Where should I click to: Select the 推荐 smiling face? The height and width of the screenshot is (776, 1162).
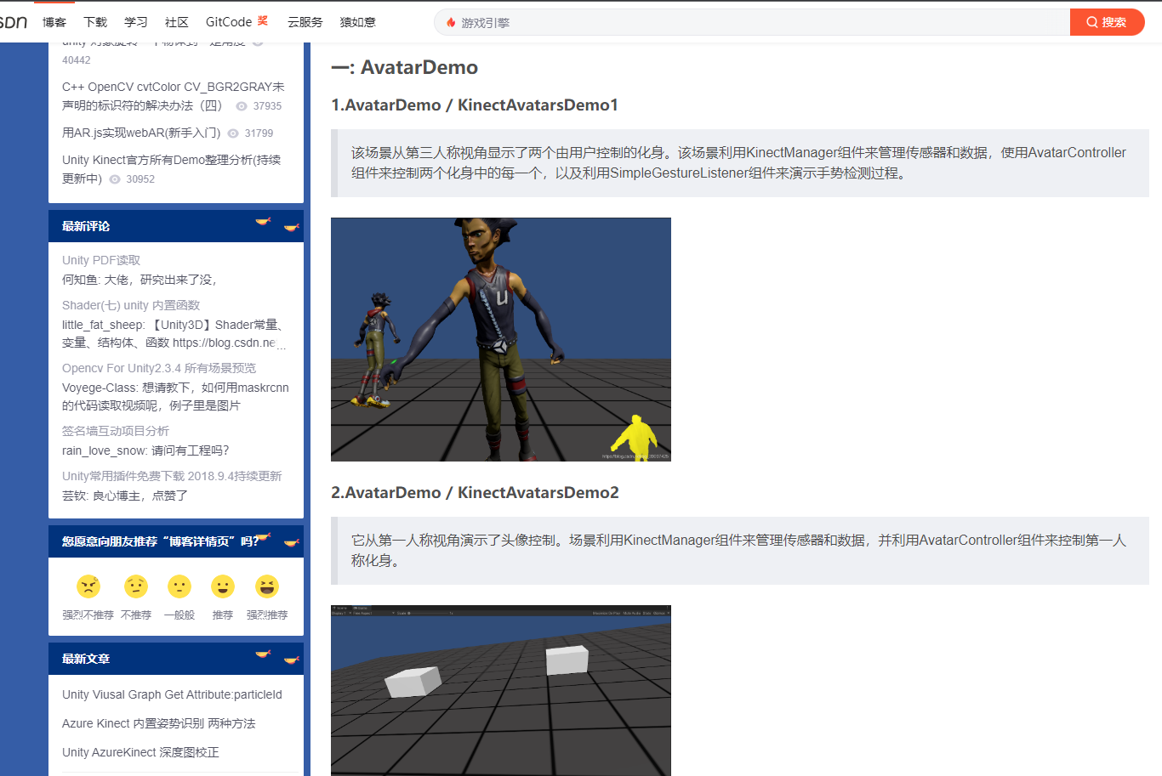[x=223, y=586]
